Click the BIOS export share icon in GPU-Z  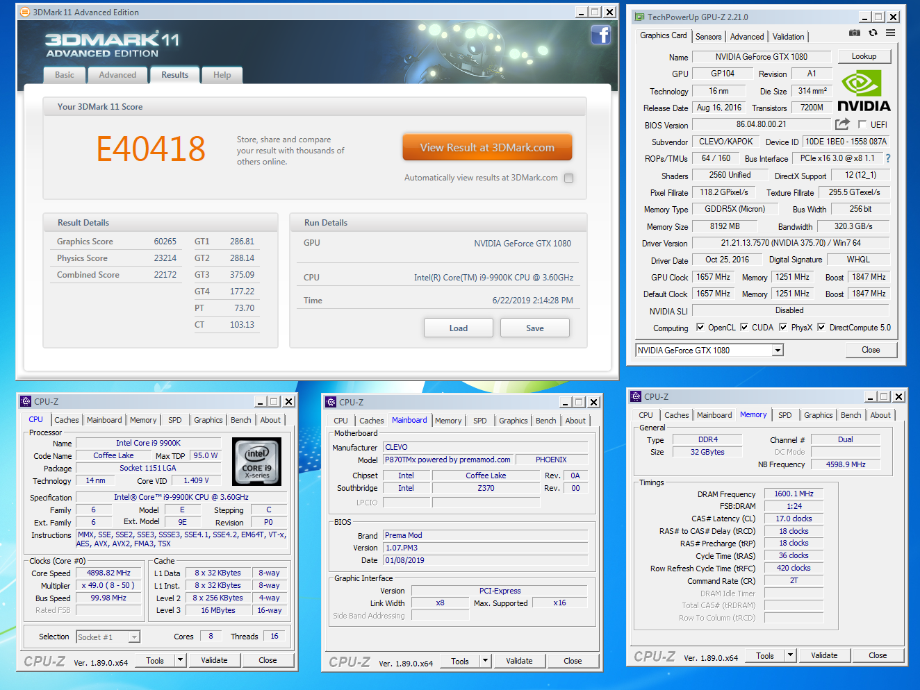842,124
